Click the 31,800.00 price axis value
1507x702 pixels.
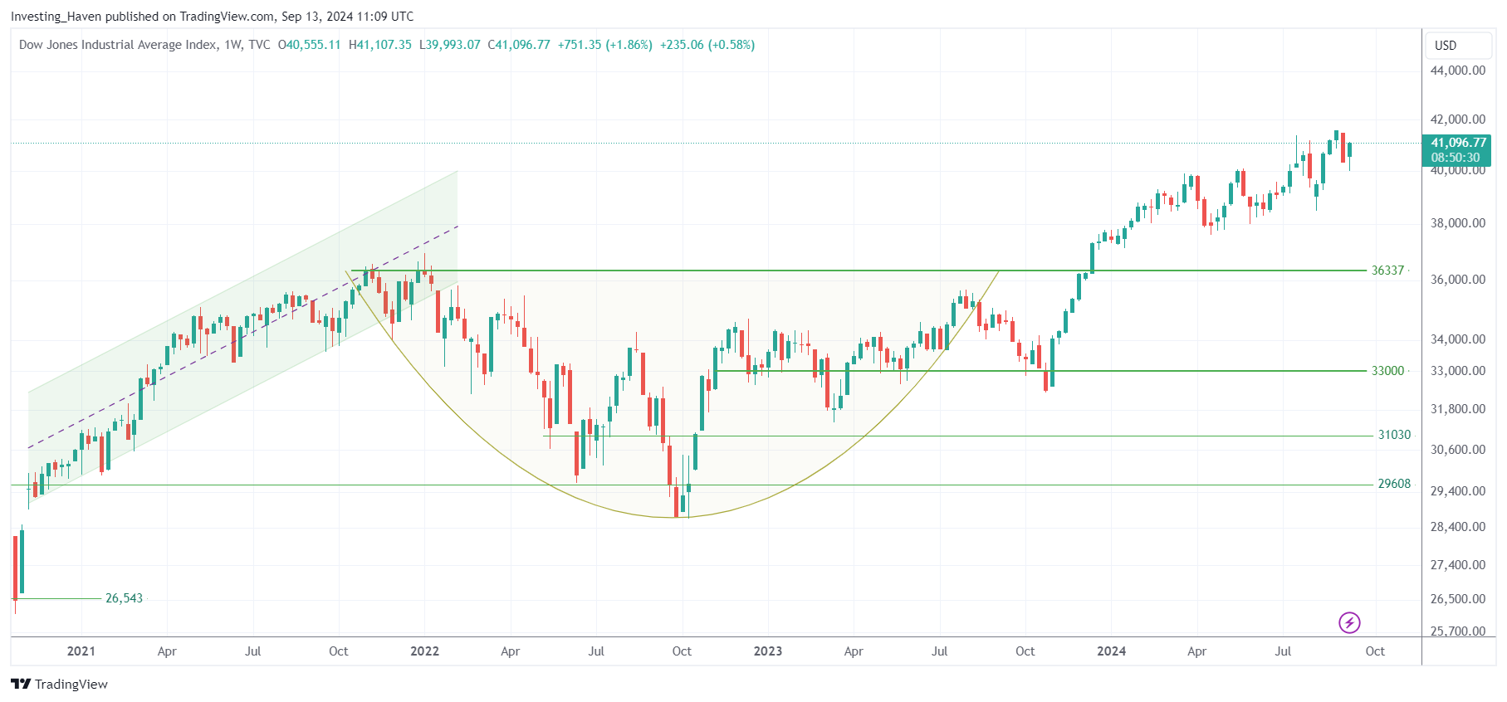[1458, 409]
